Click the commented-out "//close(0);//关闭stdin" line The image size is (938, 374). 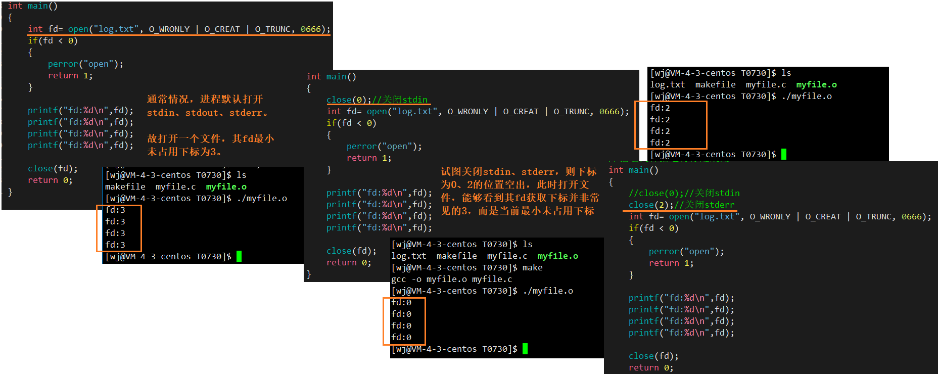point(684,193)
